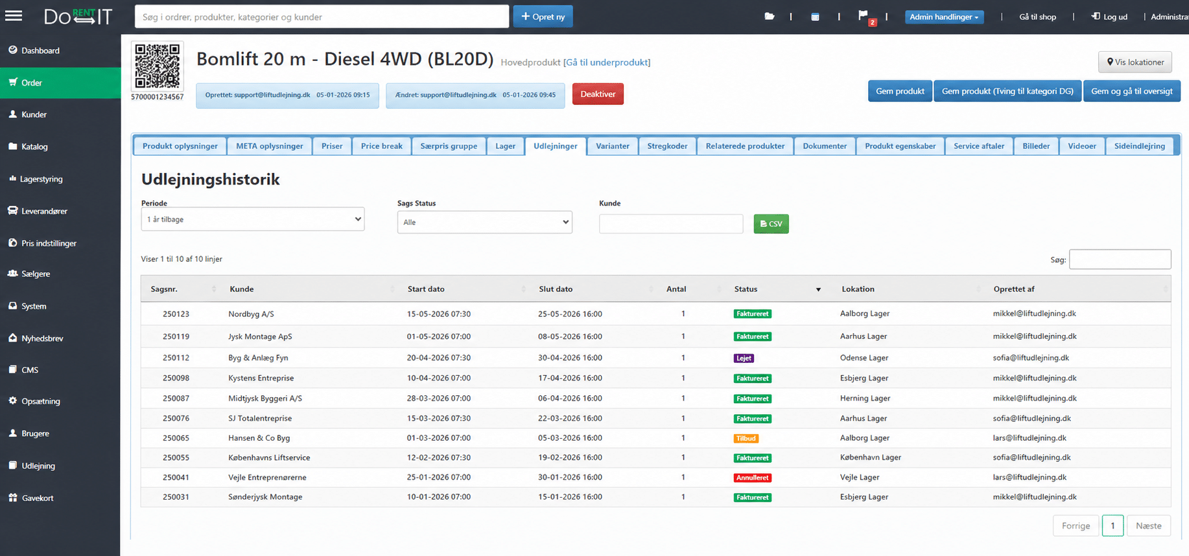
Task: Open Leverandører in the sidebar
Action: pos(60,211)
